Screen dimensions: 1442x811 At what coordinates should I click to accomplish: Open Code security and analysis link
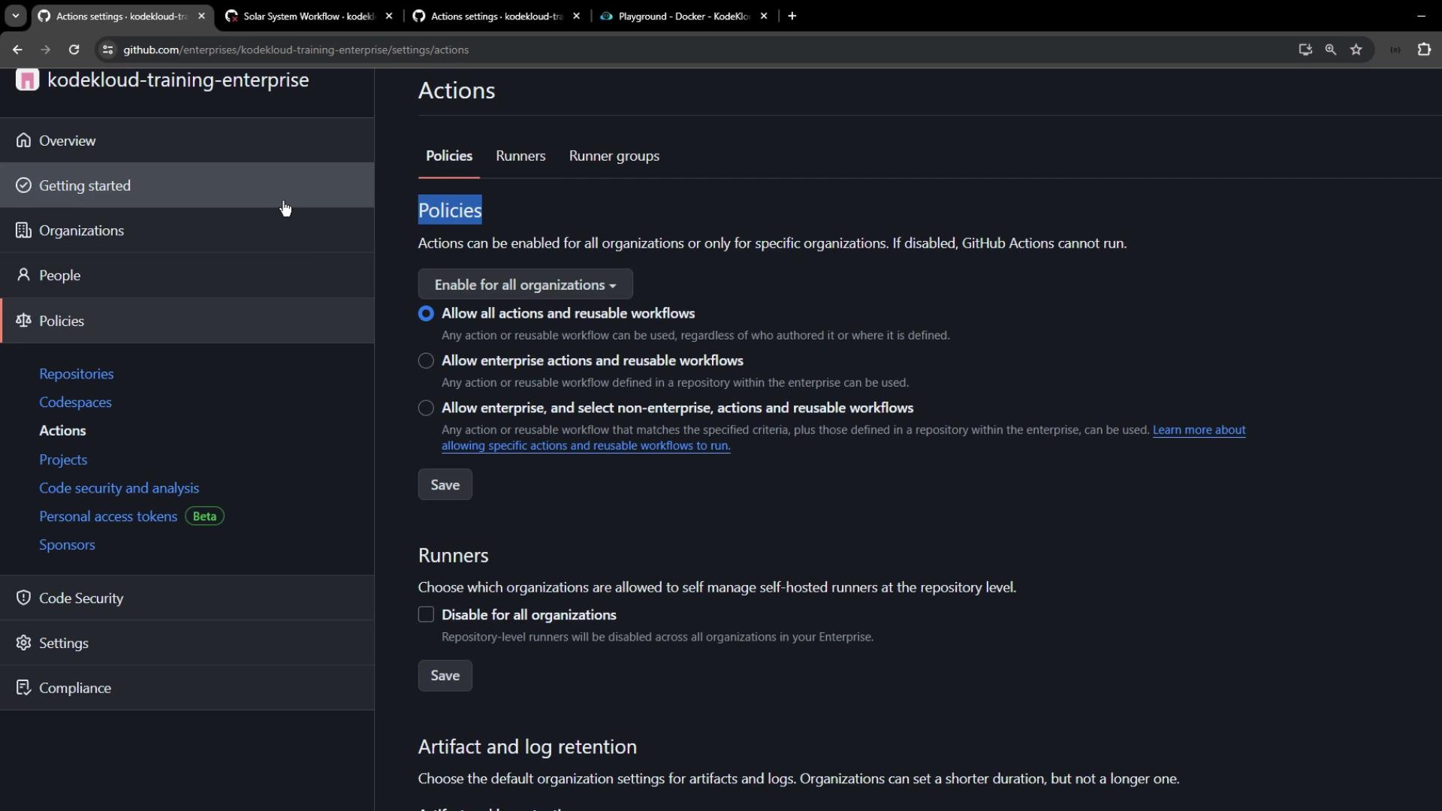pyautogui.click(x=119, y=488)
